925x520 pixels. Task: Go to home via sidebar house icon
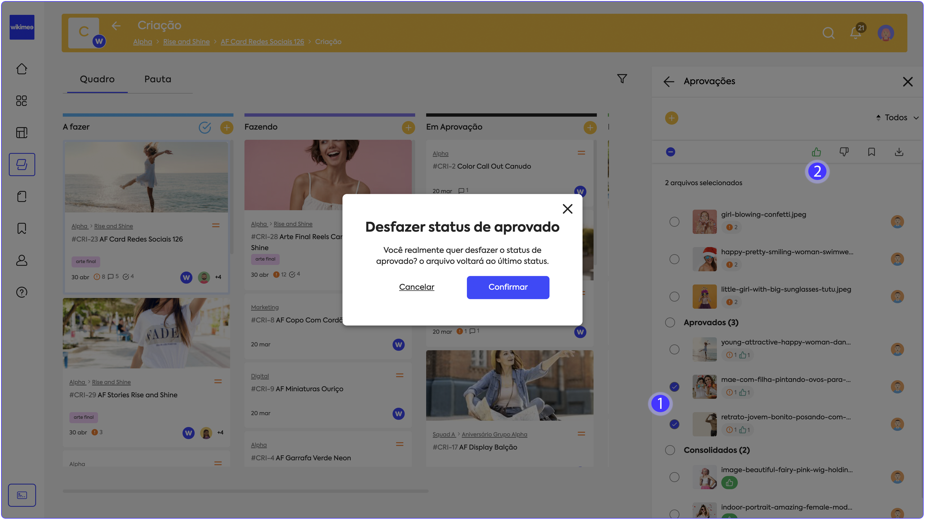21,69
